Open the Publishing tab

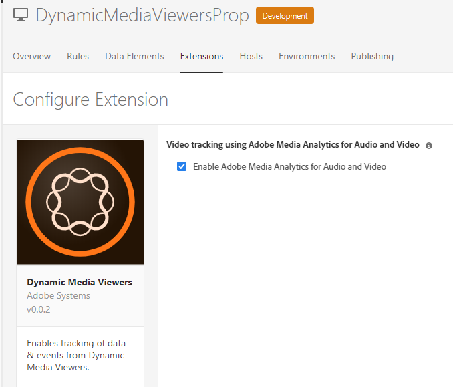point(372,56)
